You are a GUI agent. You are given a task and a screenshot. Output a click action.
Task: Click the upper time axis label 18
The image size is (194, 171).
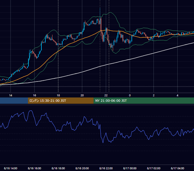[58, 95]
